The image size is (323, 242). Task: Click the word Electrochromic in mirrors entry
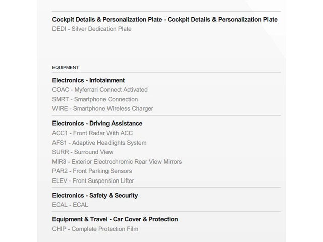(112, 162)
